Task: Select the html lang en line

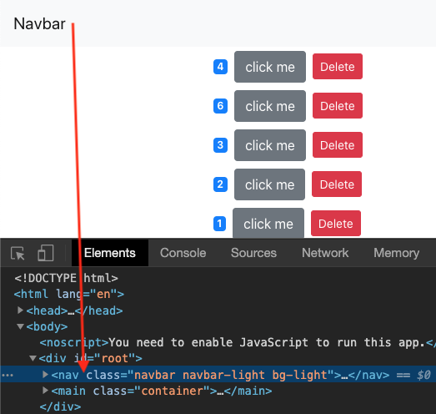Action: coord(69,295)
